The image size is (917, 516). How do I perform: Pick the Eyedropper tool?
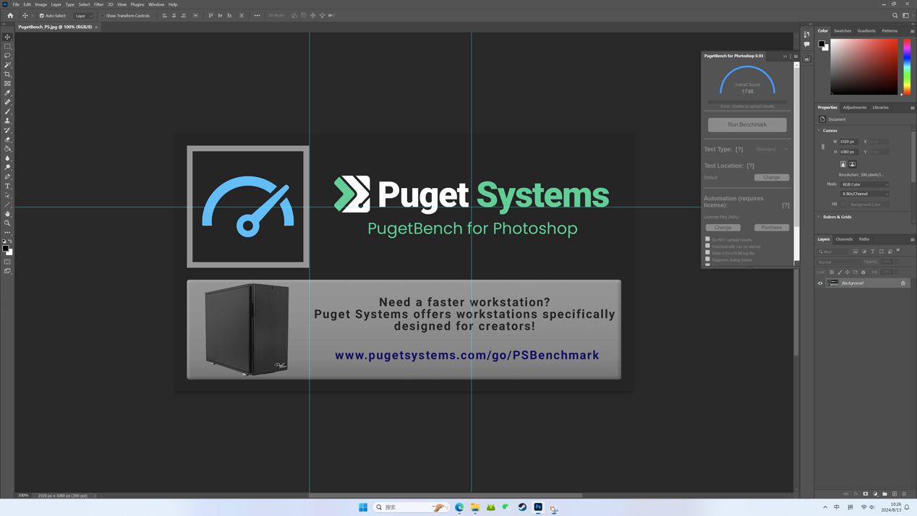click(8, 93)
